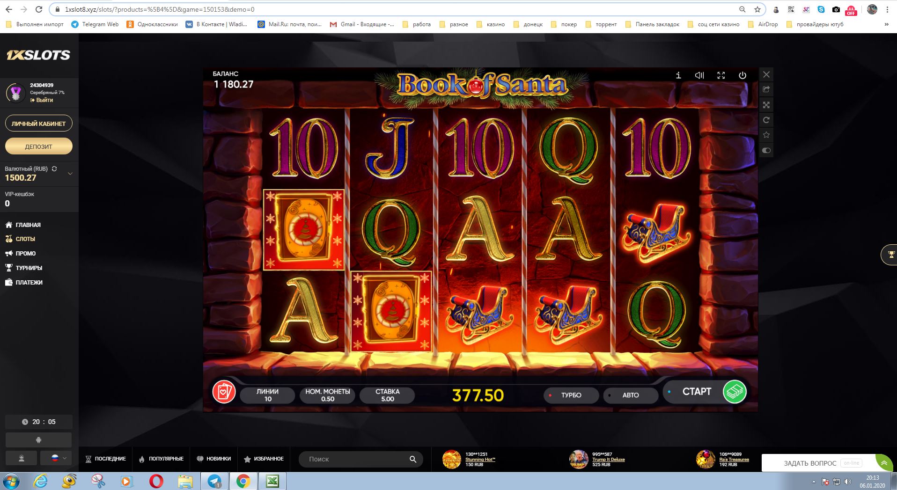Bookmark this page with the star icon

757,9
